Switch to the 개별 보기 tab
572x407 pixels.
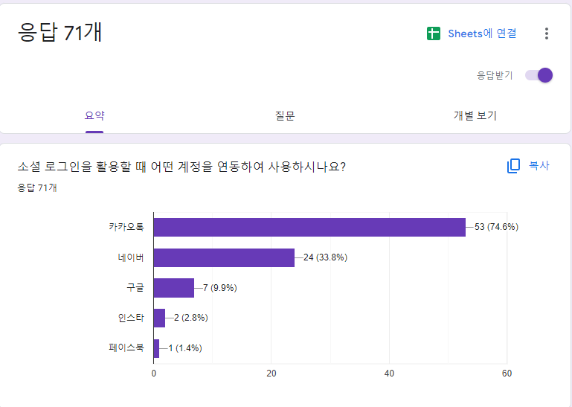point(475,116)
